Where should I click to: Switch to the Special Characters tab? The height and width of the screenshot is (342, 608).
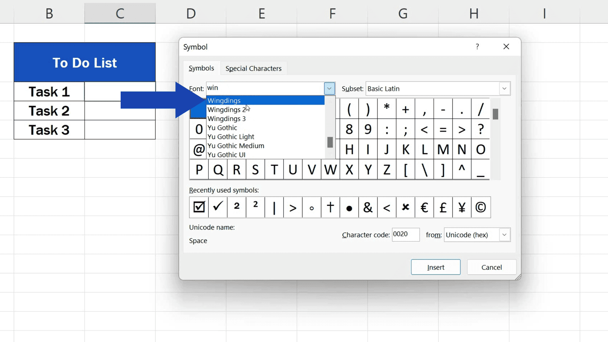point(253,68)
